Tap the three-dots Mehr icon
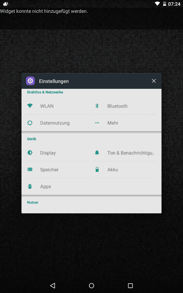183x293 pixels. [97, 123]
